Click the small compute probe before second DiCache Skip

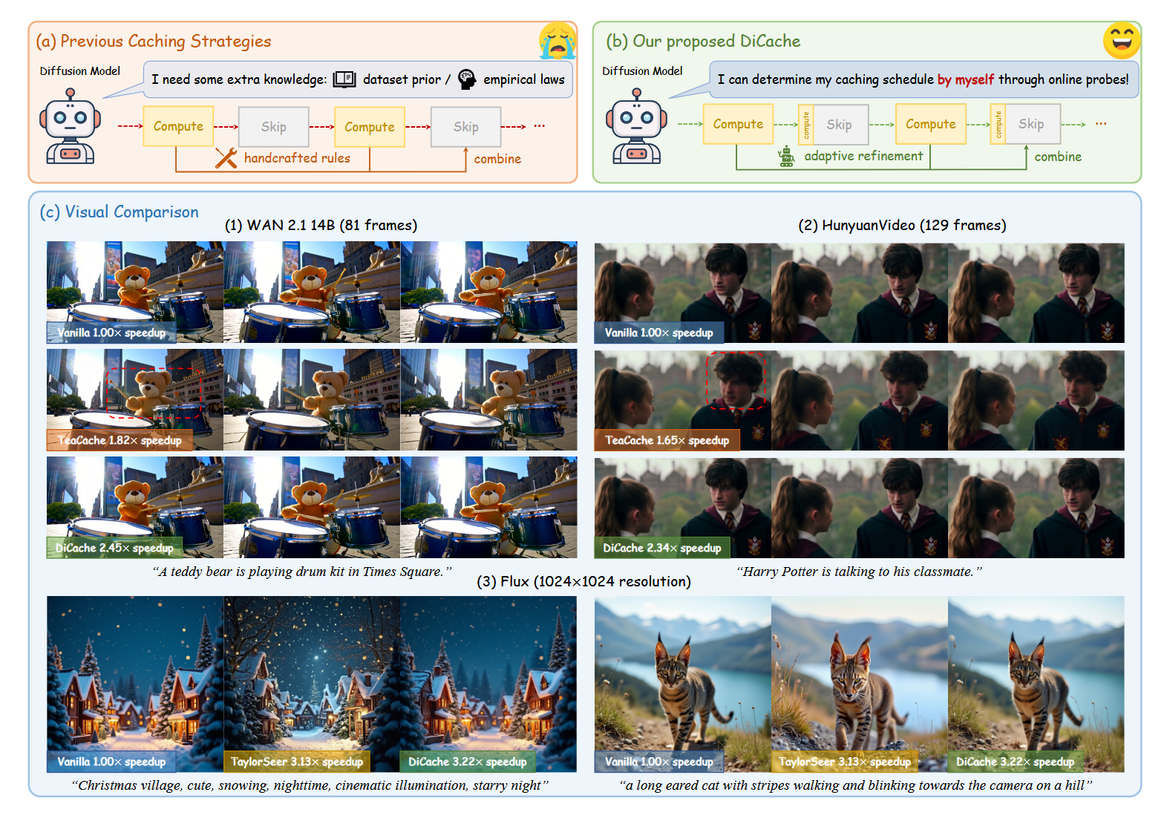coord(998,125)
